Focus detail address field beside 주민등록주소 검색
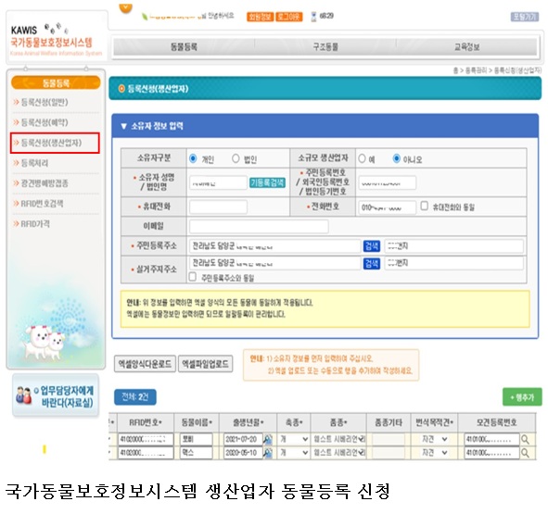 tap(454, 246)
